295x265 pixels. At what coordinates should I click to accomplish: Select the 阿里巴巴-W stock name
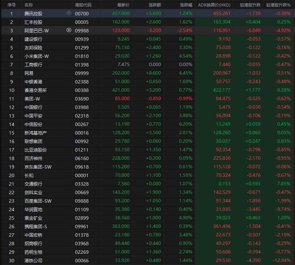36,31
